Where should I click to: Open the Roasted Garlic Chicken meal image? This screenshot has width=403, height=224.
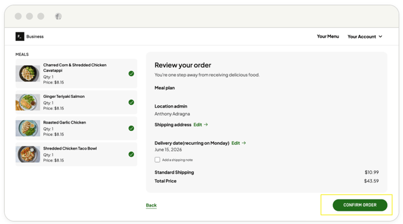pyautogui.click(x=28, y=128)
